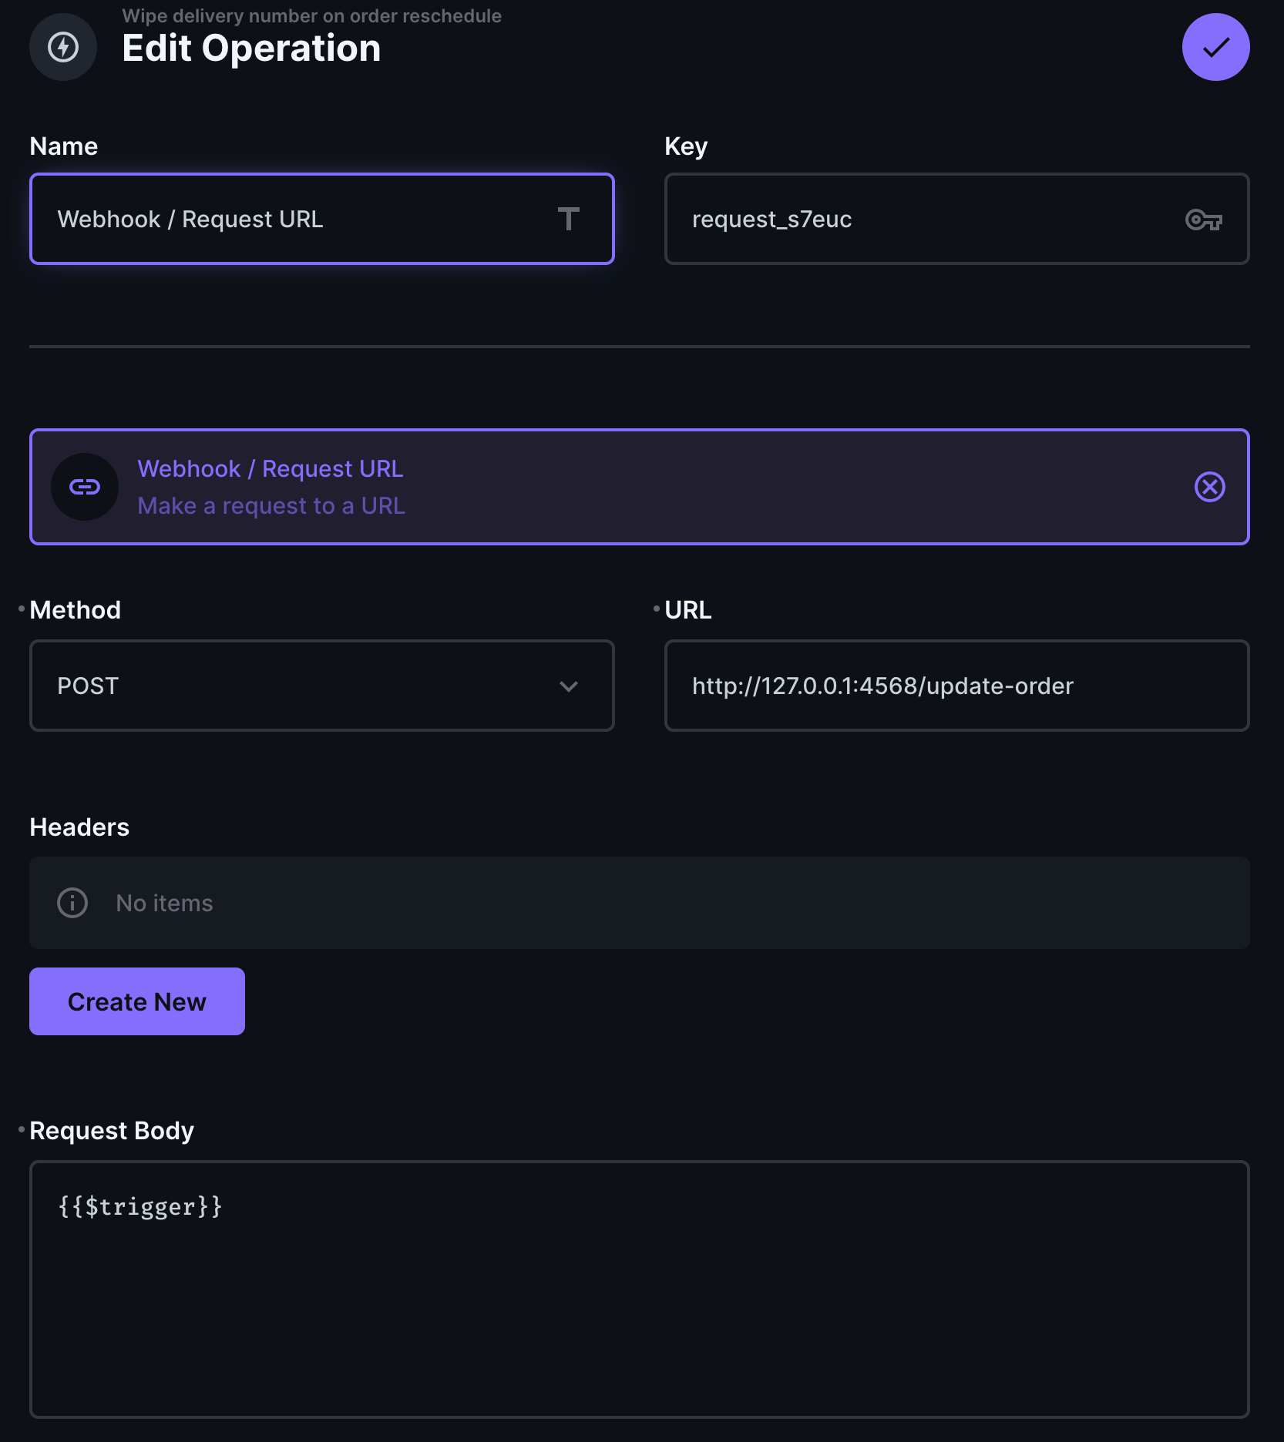Click the Edit Operation heading
Image resolution: width=1284 pixels, height=1442 pixels.
point(250,48)
